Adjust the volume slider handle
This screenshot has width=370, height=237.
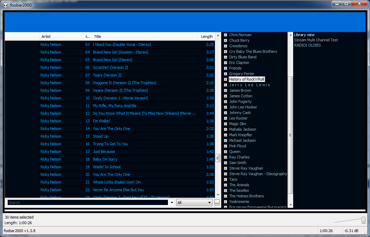[x=363, y=220]
